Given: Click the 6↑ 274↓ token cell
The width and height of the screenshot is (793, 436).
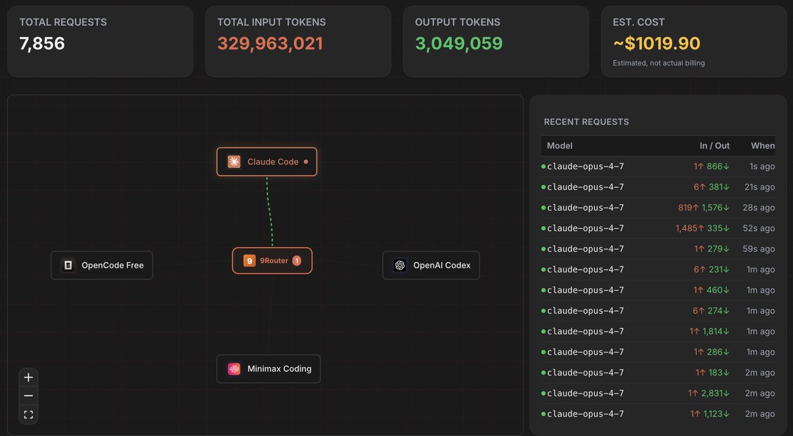Looking at the screenshot, I should 712,310.
